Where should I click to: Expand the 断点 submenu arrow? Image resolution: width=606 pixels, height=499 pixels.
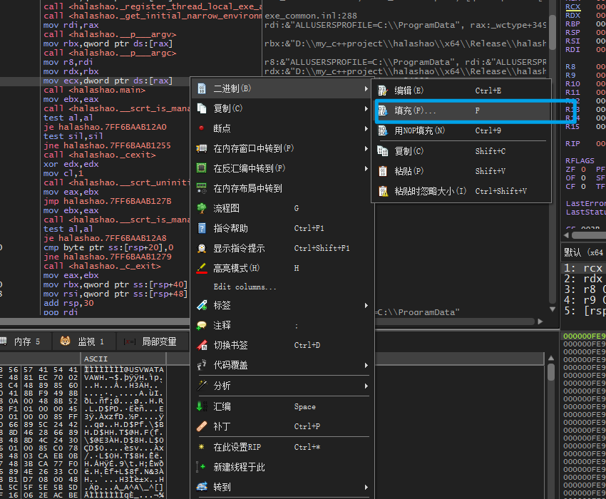(x=366, y=128)
